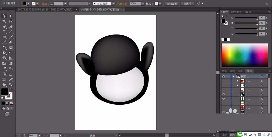Select the Free Transform tool

(11, 53)
